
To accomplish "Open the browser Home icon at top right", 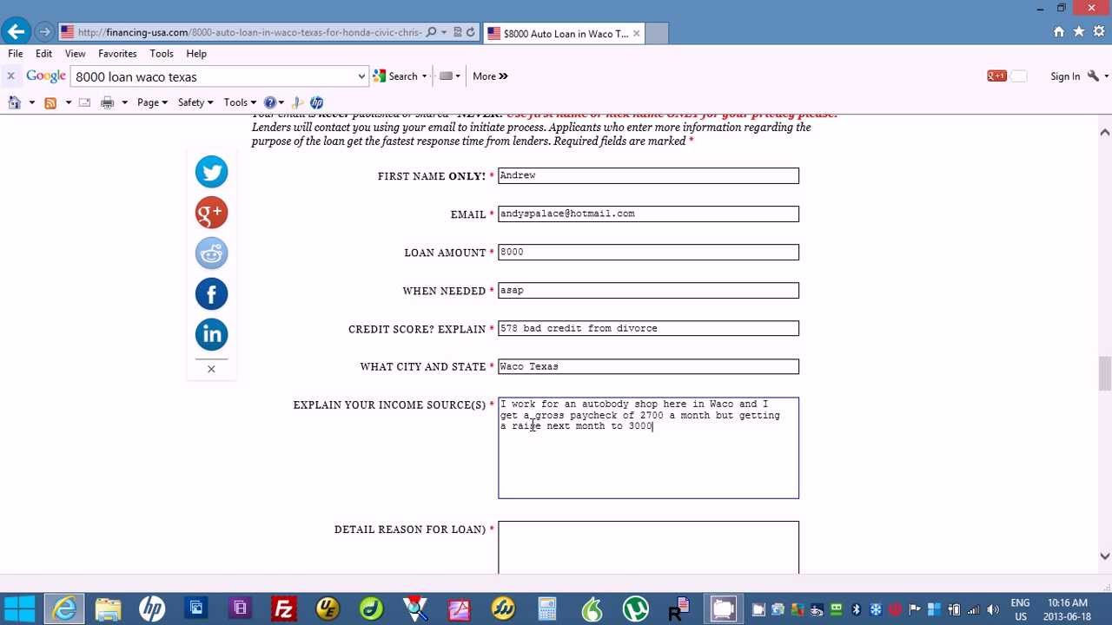I will 1058,32.
